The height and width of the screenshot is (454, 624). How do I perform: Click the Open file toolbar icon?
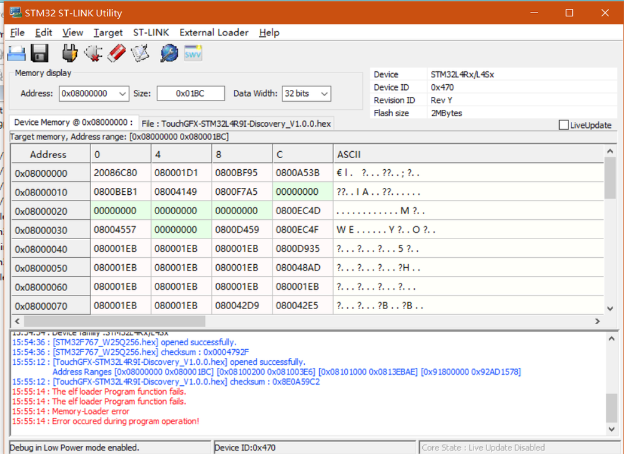pyautogui.click(x=16, y=53)
